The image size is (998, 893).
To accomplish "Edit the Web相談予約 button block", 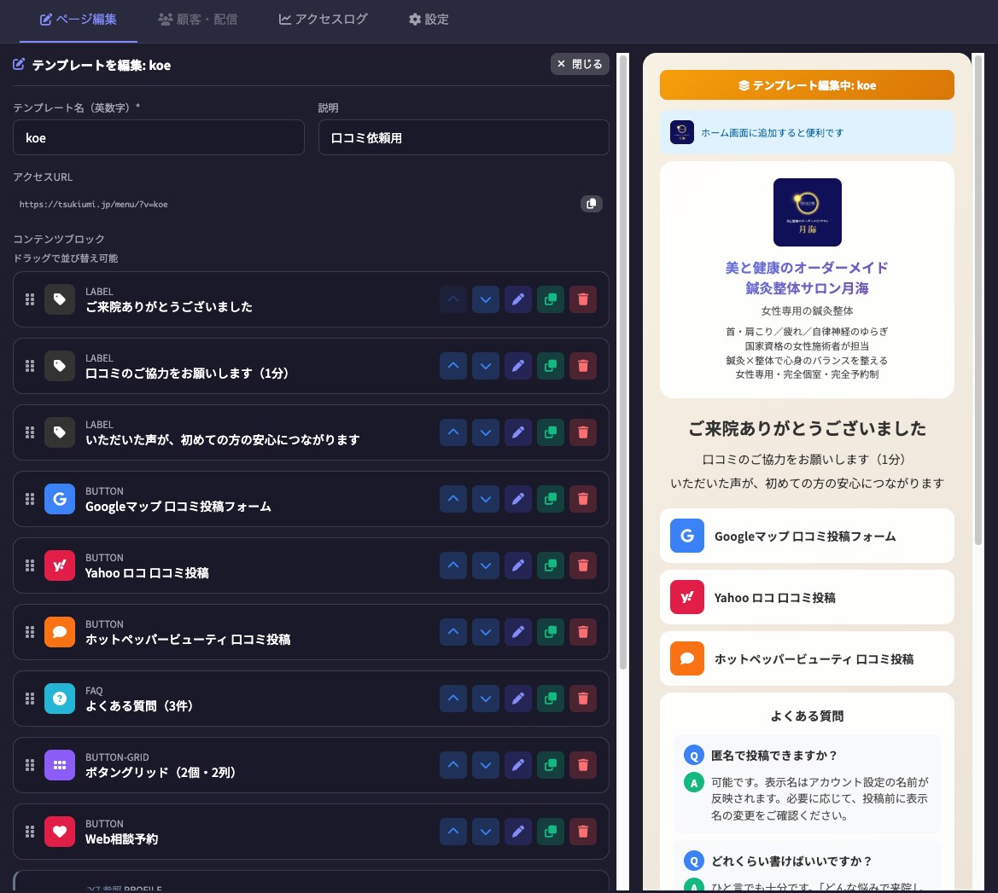I will [518, 832].
